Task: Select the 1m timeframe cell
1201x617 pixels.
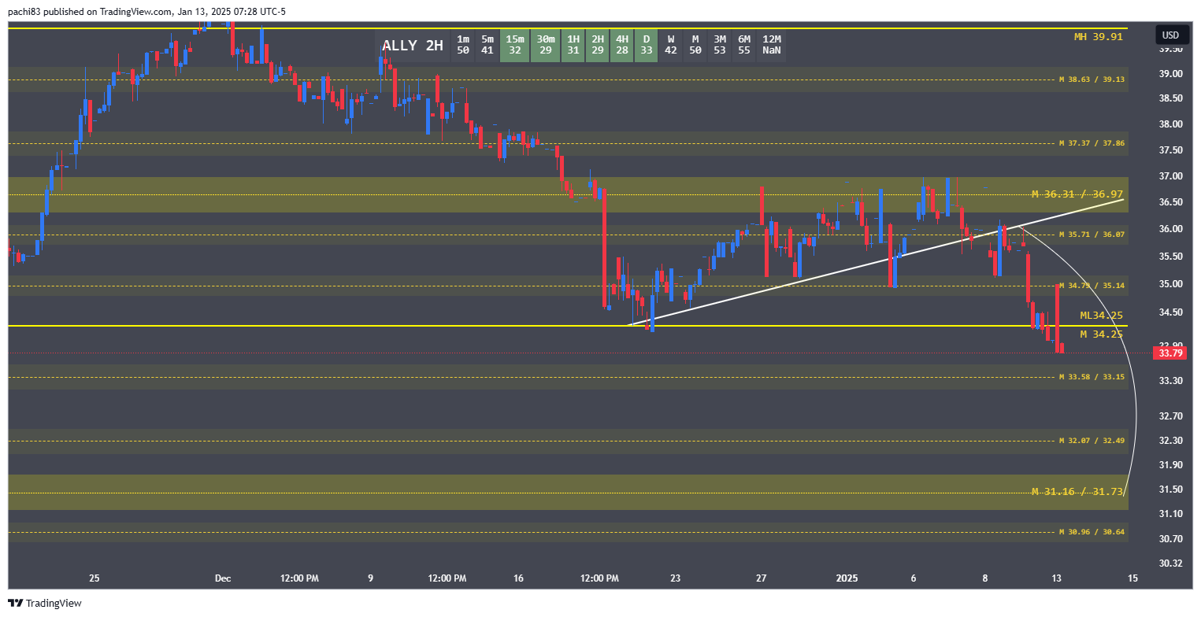Action: click(x=463, y=45)
